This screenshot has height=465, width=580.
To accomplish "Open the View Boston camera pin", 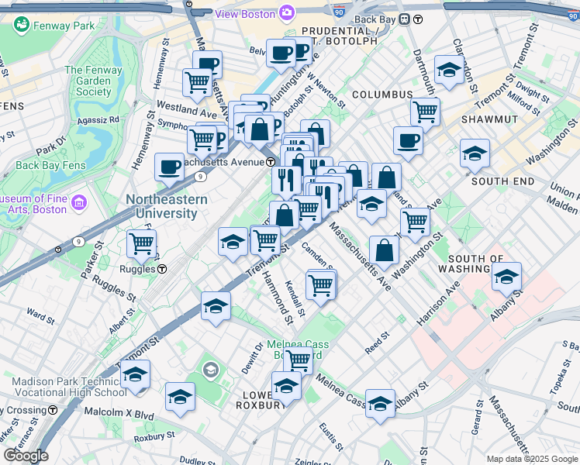I will click(x=287, y=13).
